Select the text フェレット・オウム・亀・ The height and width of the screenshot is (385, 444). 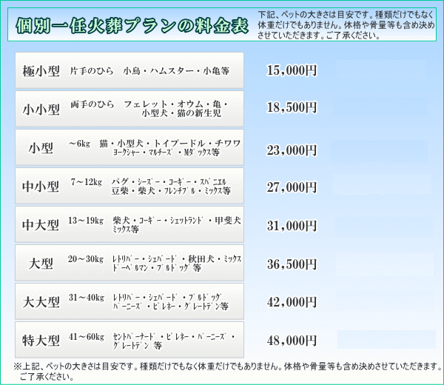(x=176, y=104)
